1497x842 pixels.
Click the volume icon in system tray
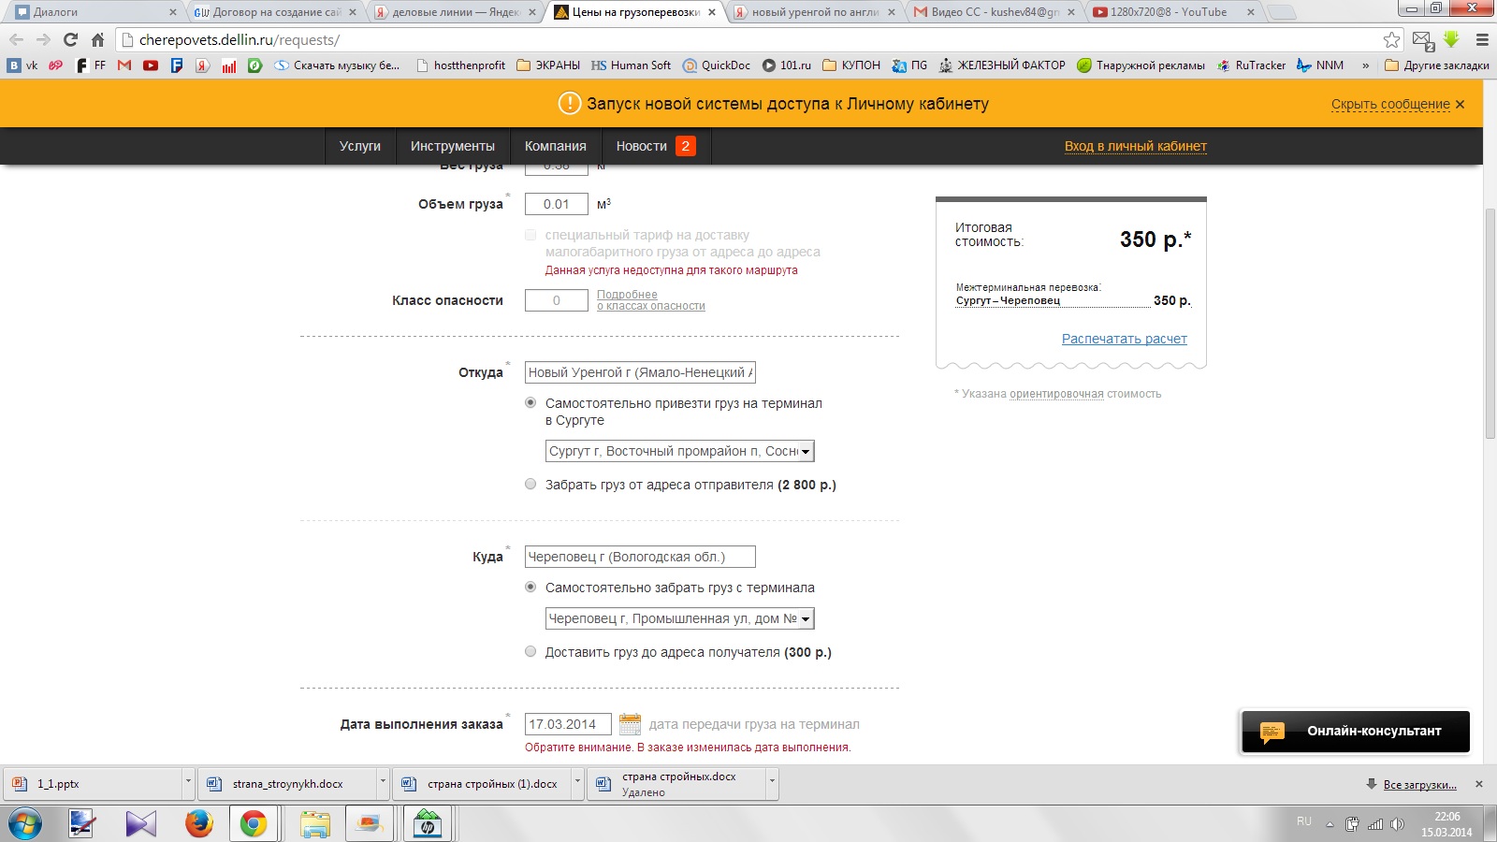pyautogui.click(x=1397, y=824)
